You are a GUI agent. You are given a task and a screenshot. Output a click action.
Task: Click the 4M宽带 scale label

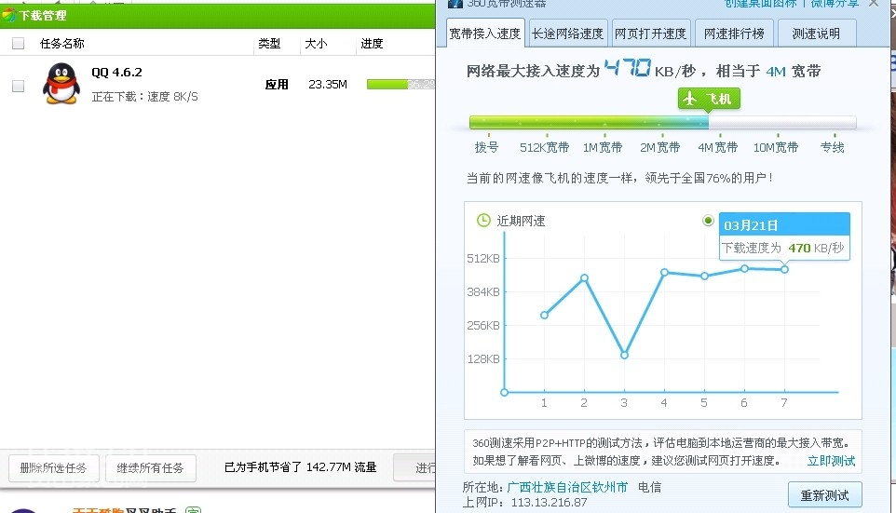[x=718, y=147]
